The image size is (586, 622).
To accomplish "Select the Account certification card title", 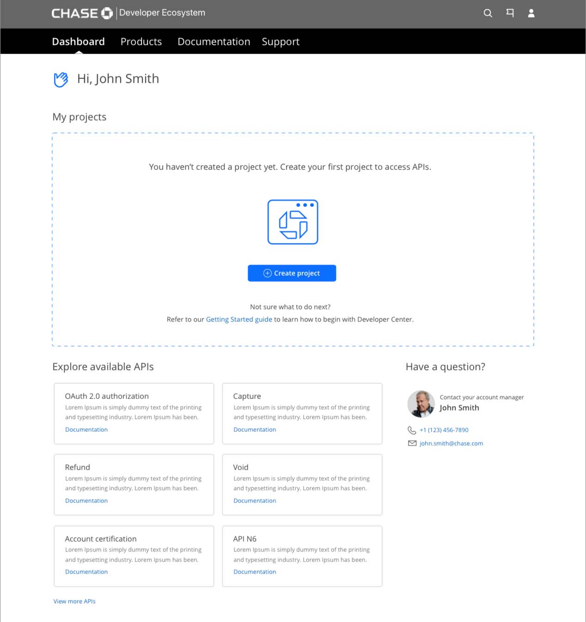I will point(101,539).
